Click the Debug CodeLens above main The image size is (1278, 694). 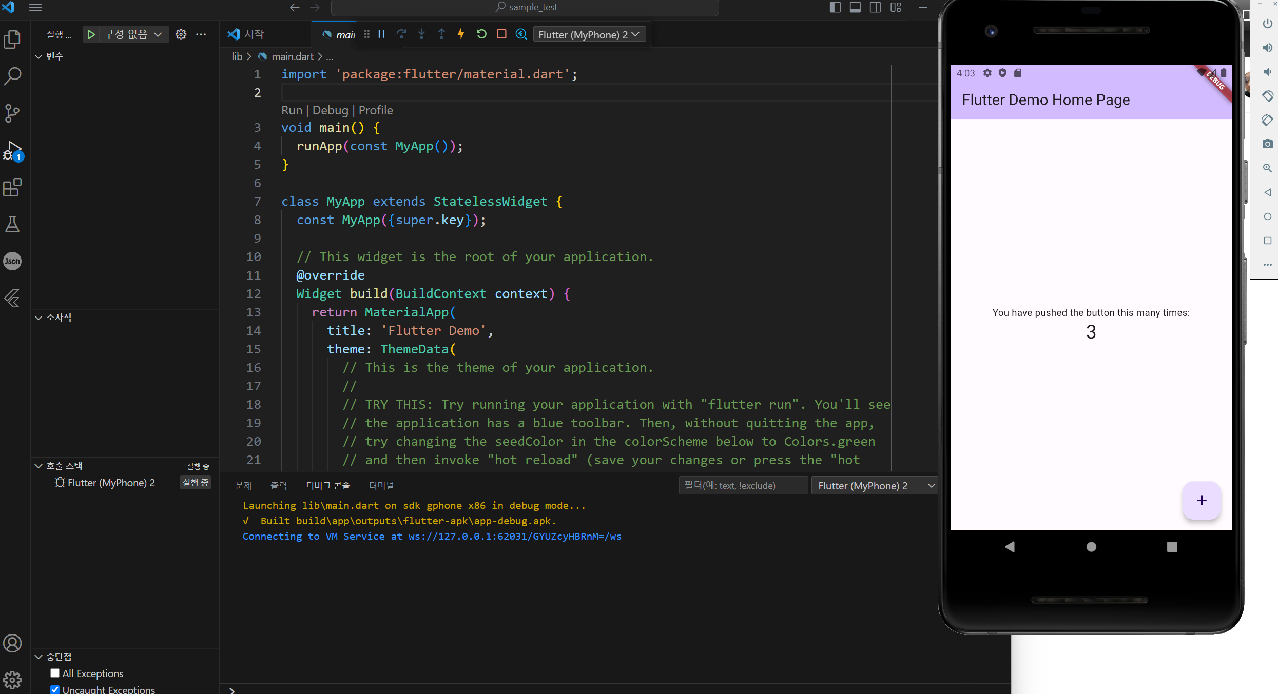pyautogui.click(x=330, y=110)
